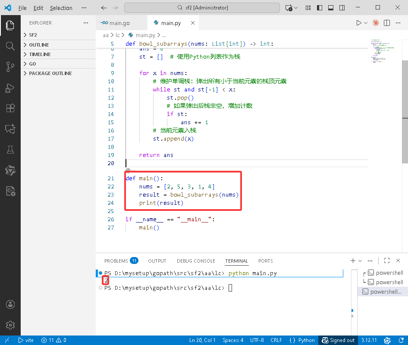Open the Customize Layout icon
The width and height of the screenshot is (408, 345).
pos(308,8)
